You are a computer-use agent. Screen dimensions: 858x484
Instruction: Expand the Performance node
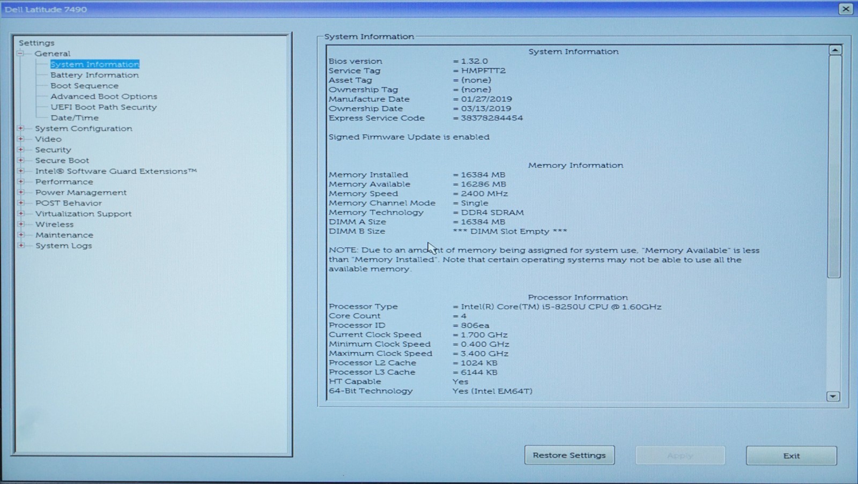click(x=20, y=182)
